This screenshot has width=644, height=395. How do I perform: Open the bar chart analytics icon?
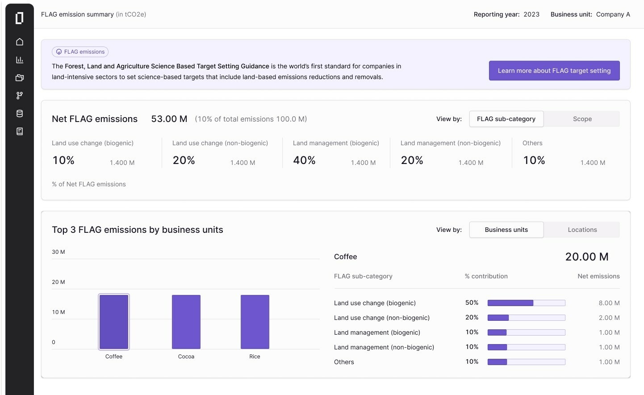[x=19, y=60]
